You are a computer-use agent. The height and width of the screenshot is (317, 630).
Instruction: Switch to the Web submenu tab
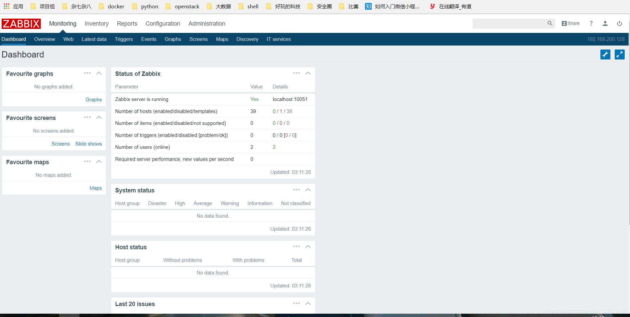pos(68,39)
